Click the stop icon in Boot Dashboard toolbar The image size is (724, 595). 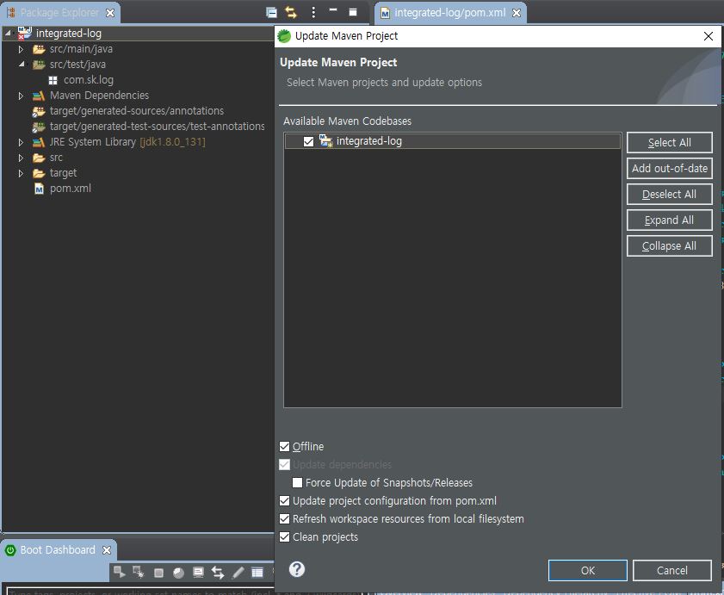coord(158,573)
